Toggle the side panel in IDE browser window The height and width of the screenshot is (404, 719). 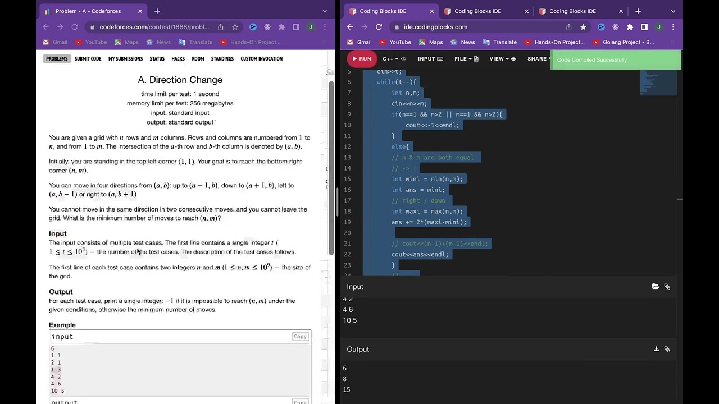click(x=644, y=27)
